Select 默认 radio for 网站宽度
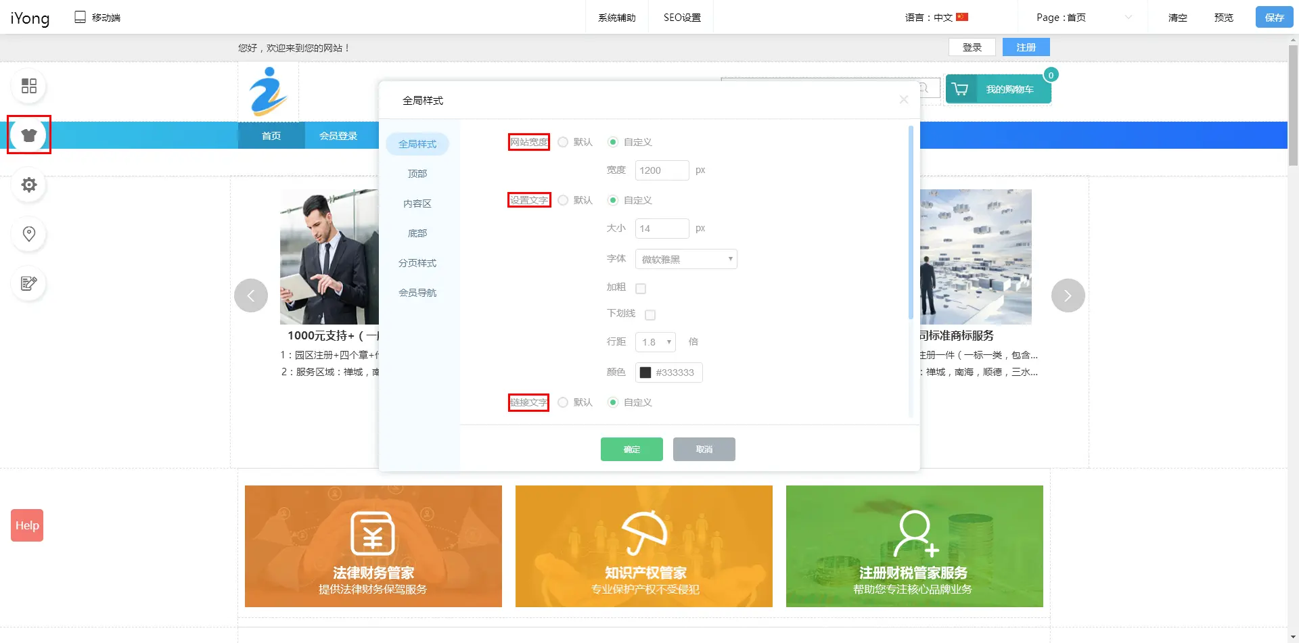The image size is (1299, 643). coord(563,142)
